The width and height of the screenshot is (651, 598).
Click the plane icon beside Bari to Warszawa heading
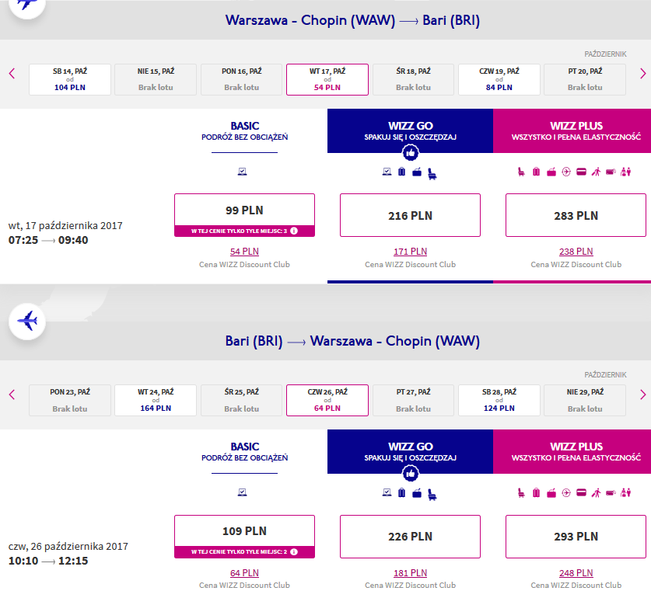click(27, 322)
